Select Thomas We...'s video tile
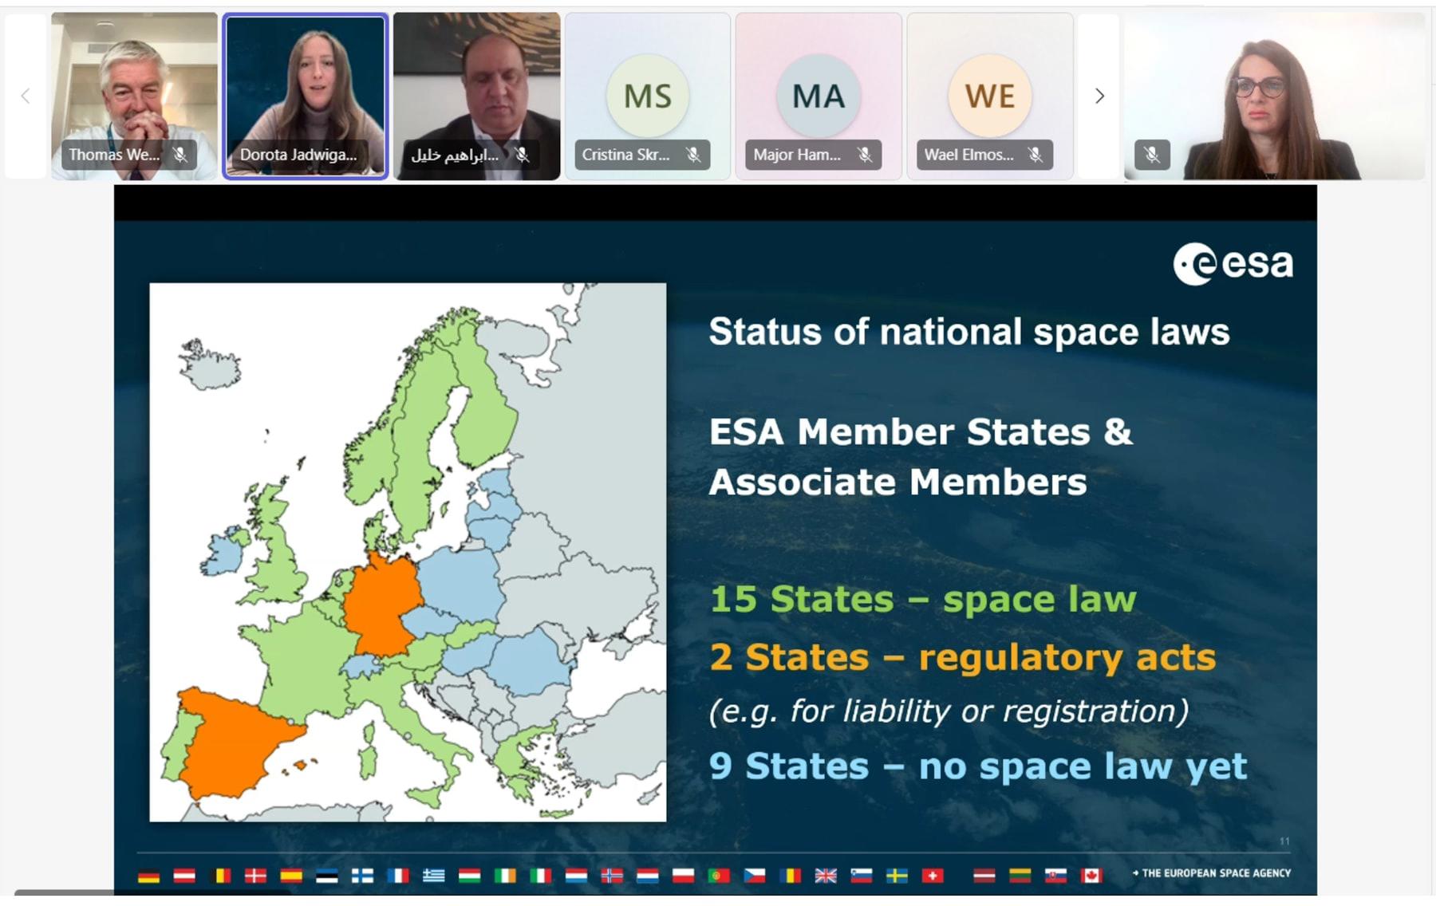 (x=134, y=88)
